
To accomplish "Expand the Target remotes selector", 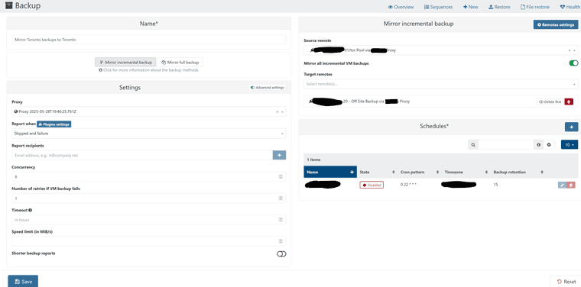I will (441, 84).
